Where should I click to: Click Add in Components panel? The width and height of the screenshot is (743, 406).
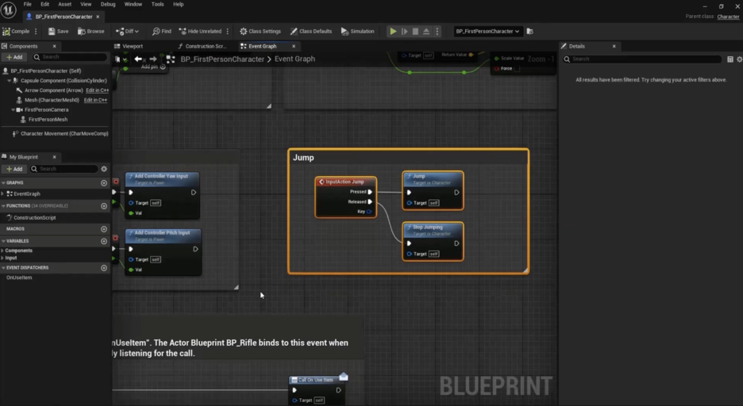(x=13, y=57)
